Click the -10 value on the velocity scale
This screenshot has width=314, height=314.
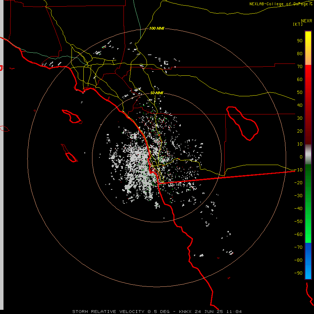[298, 170]
